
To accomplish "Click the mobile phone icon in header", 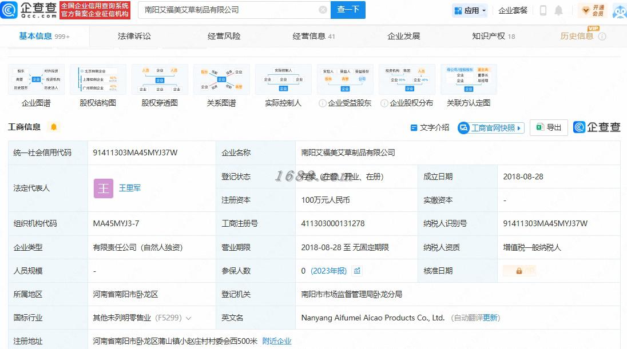I will point(543,10).
